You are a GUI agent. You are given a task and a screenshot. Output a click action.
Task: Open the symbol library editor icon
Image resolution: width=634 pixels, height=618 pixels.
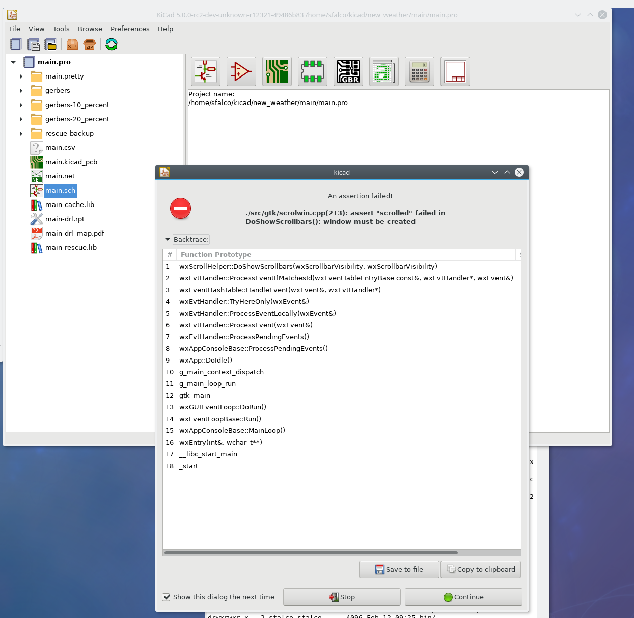pos(241,71)
